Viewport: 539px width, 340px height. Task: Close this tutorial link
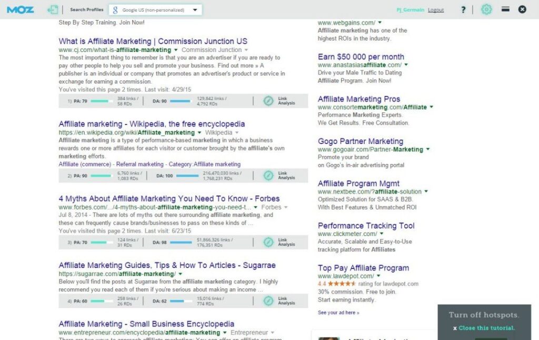[x=484, y=328]
